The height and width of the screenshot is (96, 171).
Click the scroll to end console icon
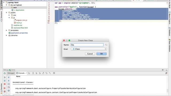[9, 87]
